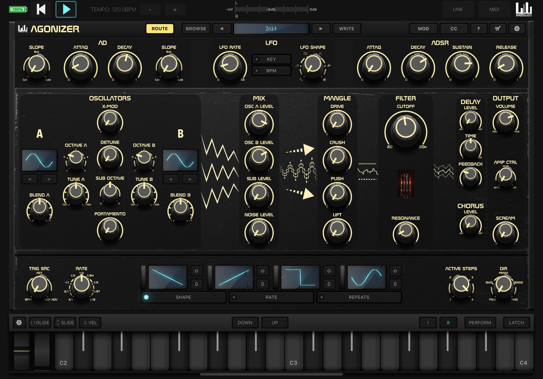The height and width of the screenshot is (379, 543).
Task: Step up the first sequencer shape
Action: [196, 271]
